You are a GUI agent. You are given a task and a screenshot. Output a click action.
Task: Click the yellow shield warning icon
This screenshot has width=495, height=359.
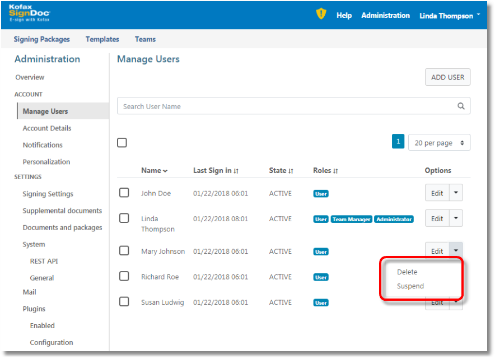[x=321, y=15]
